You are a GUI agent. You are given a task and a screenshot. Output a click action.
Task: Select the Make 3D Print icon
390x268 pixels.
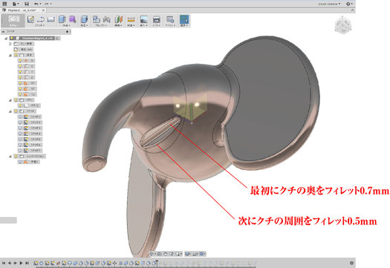tap(157, 19)
